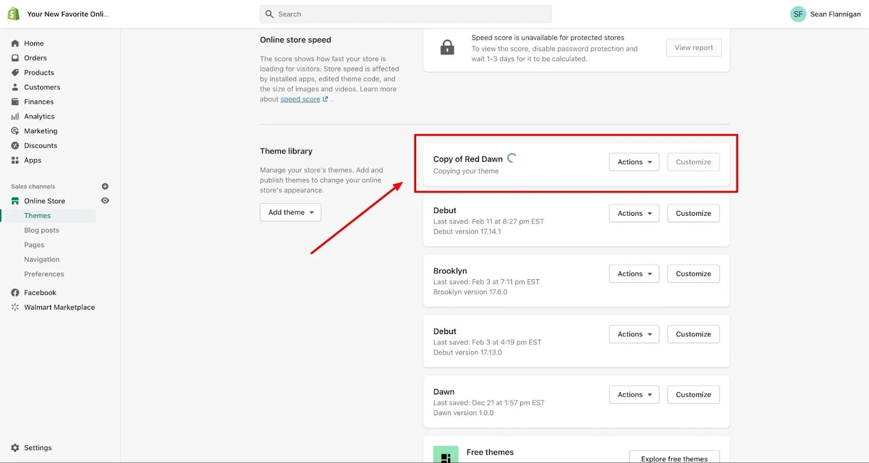Open Actions dropdown for Copy of Red Dawn
Viewport: 869px width, 463px height.
click(x=634, y=162)
